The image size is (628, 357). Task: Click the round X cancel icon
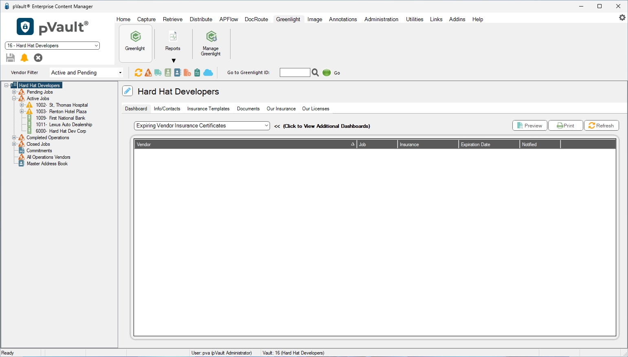click(x=38, y=58)
